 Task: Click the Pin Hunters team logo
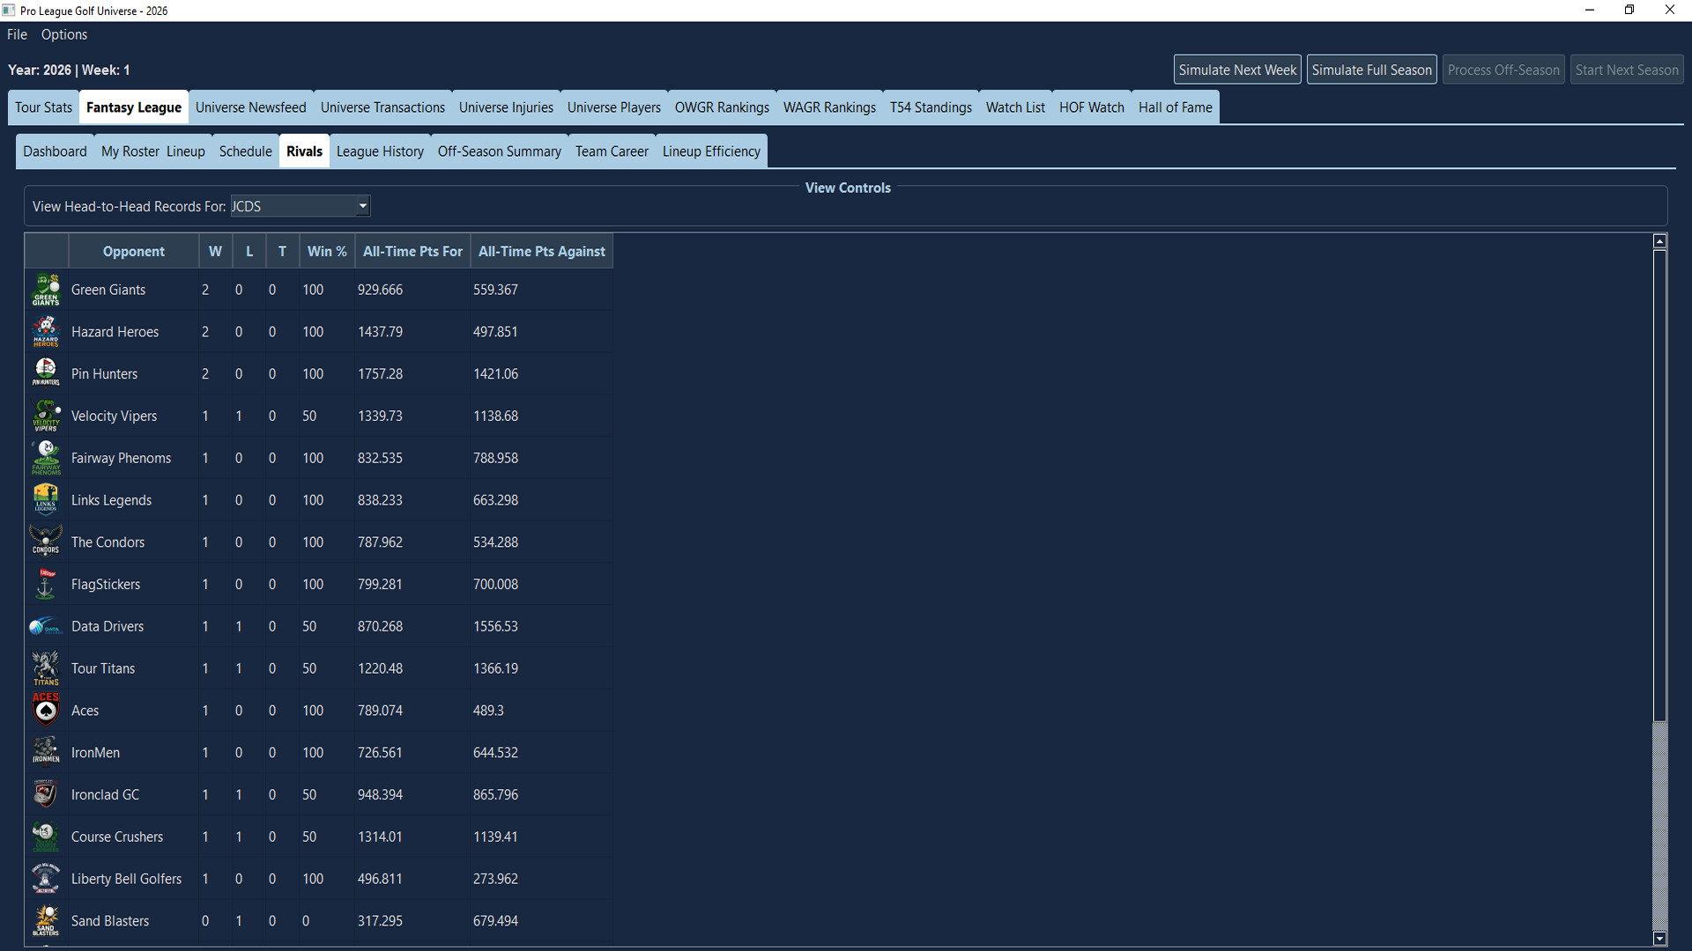tap(46, 372)
